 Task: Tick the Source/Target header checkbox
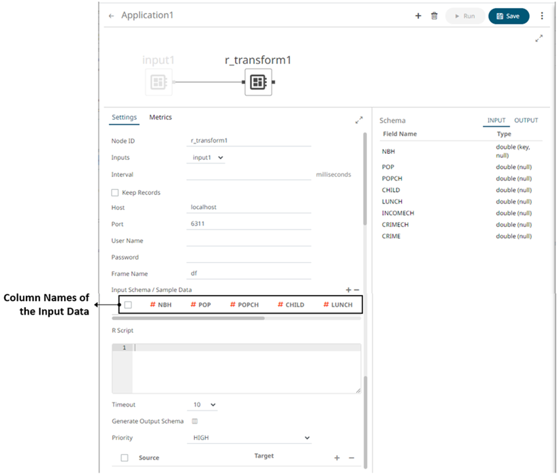[x=125, y=458]
